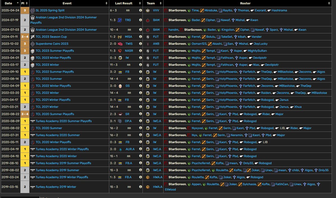Image resolution: width=336 pixels, height=198 pixels.
Task: Open info icon in TCL 2023 Season Cup row
Action: pos(140,37)
